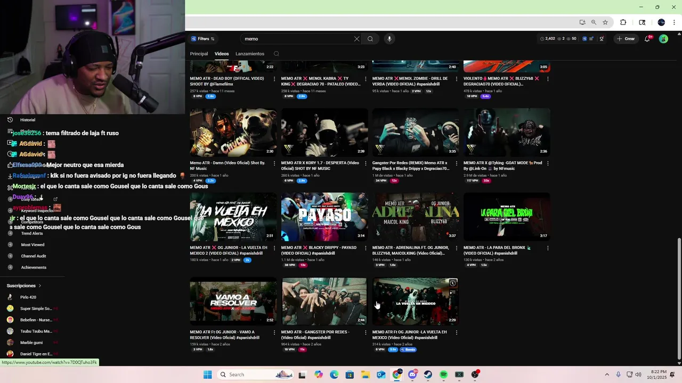Start voice search with microphone icon
Viewport: 682px width, 383px height.
[x=389, y=39]
